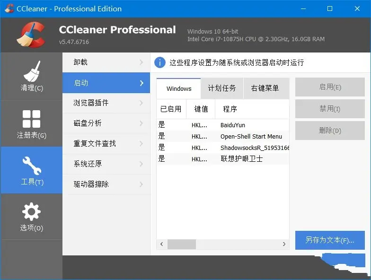Click the Windows 10 64-bit system text
The width and height of the screenshot is (371, 280).
coord(213,31)
